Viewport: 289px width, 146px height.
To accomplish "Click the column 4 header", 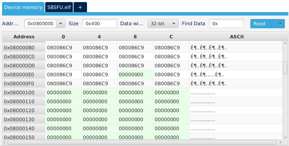I will pos(99,37).
